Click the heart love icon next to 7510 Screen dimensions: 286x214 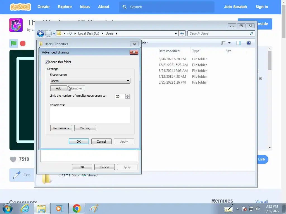(13, 159)
